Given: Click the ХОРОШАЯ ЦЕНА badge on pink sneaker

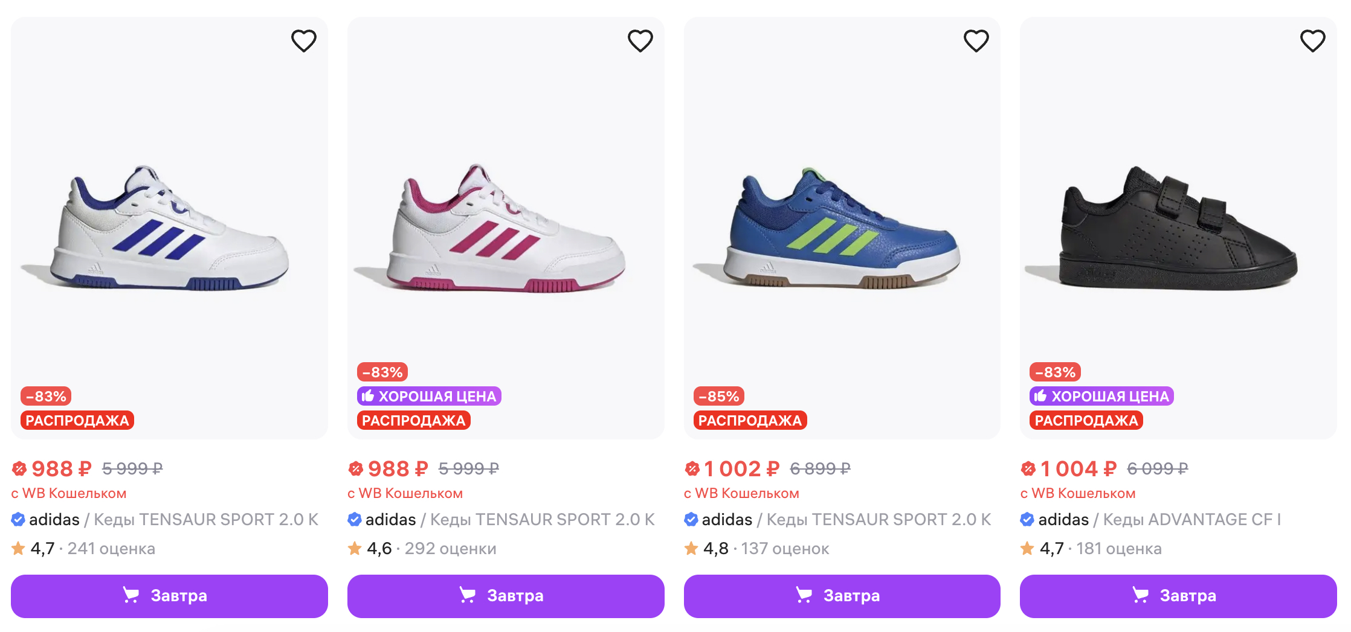Looking at the screenshot, I should 429,396.
